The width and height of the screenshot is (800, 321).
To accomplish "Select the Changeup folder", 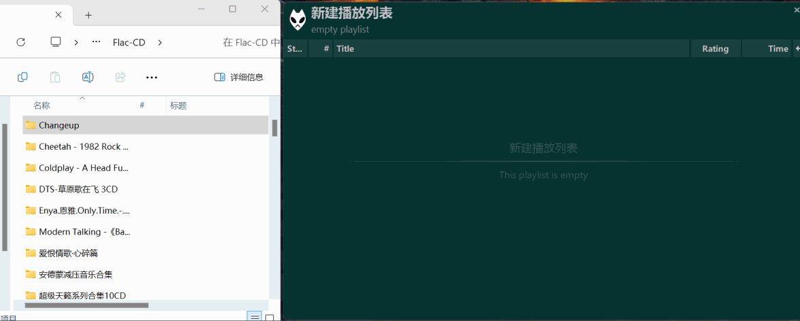I will coord(145,125).
